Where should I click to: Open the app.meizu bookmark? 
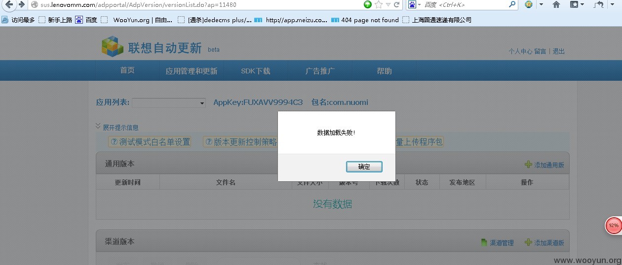(x=291, y=20)
